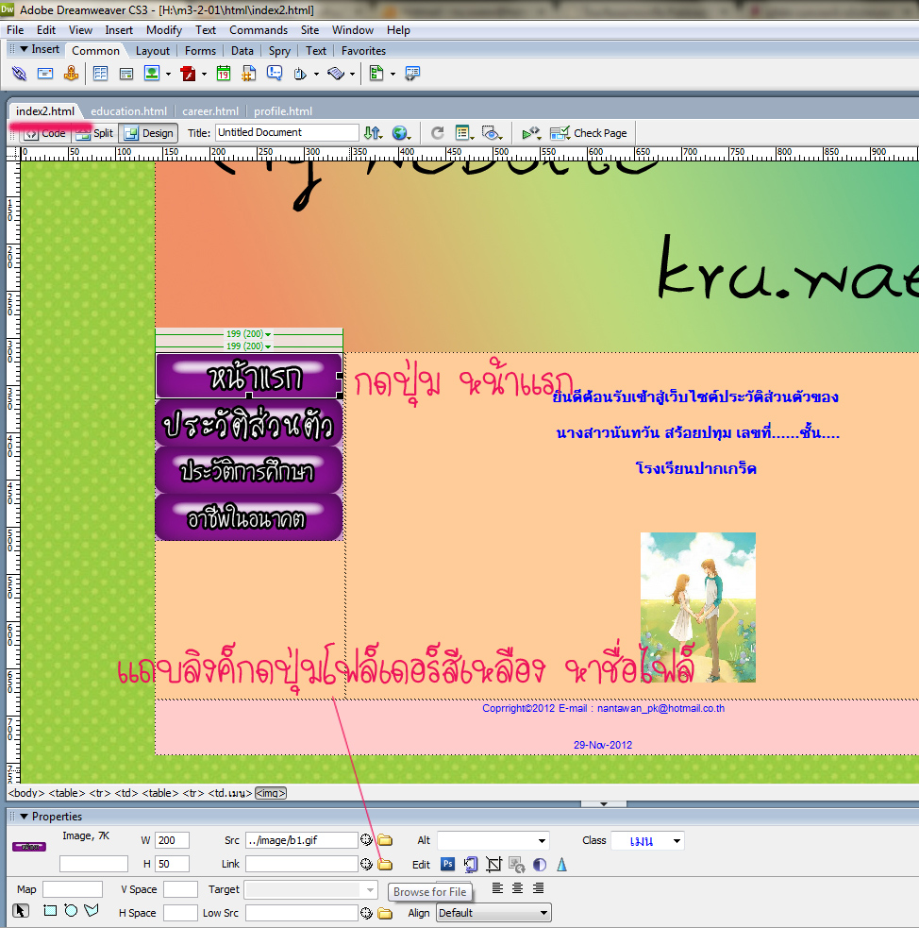Click the Date calendar insert icon

pyautogui.click(x=224, y=74)
